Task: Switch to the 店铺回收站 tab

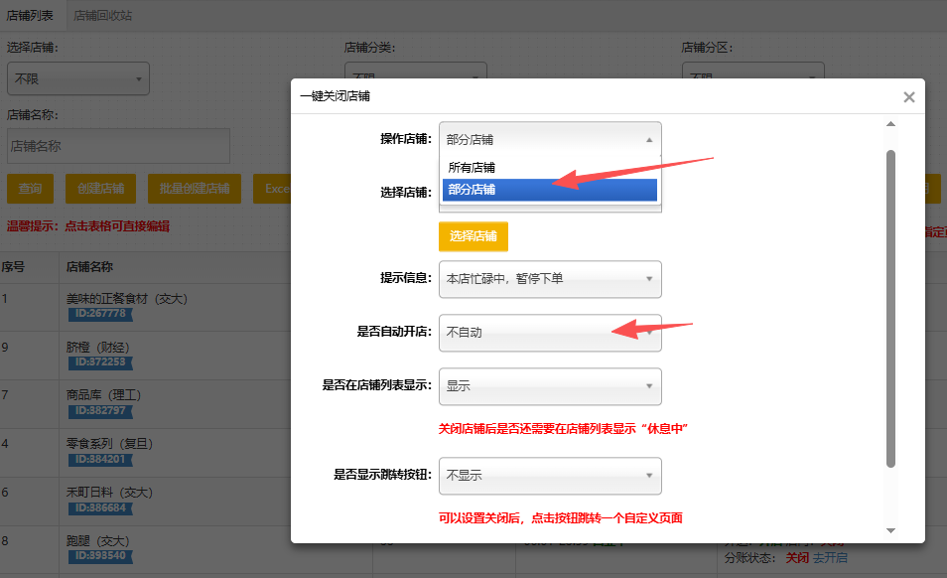Action: pos(102,16)
